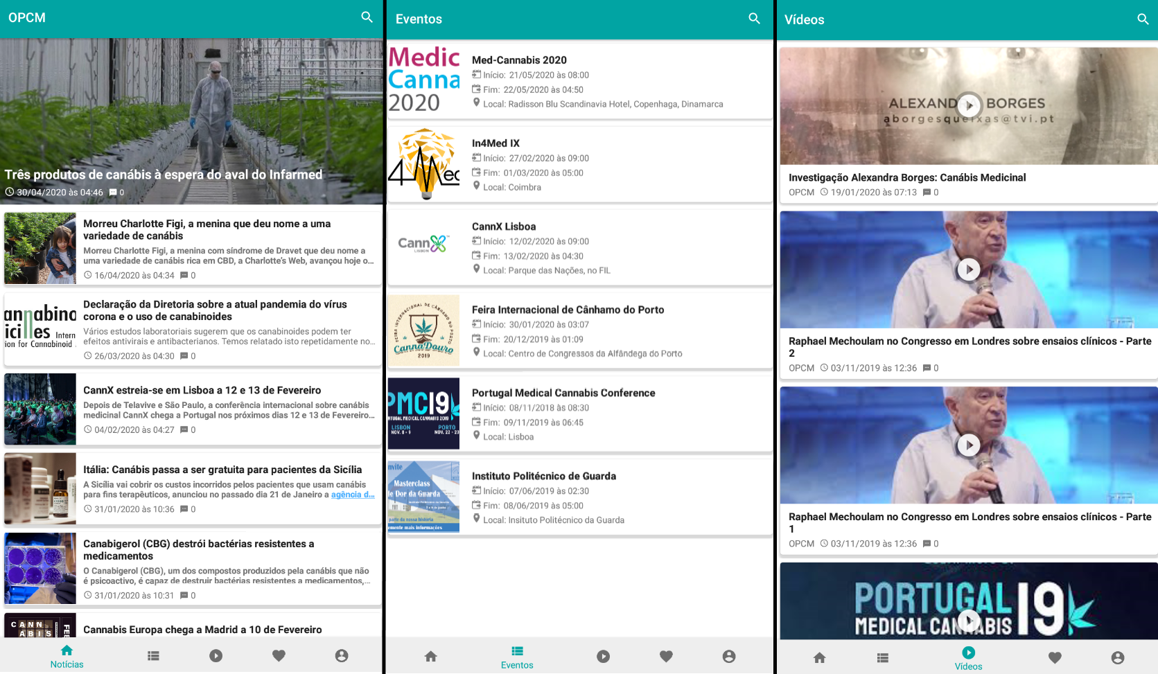This screenshot has width=1158, height=674.
Task: Open the CannX Lisboa event
Action: [580, 247]
